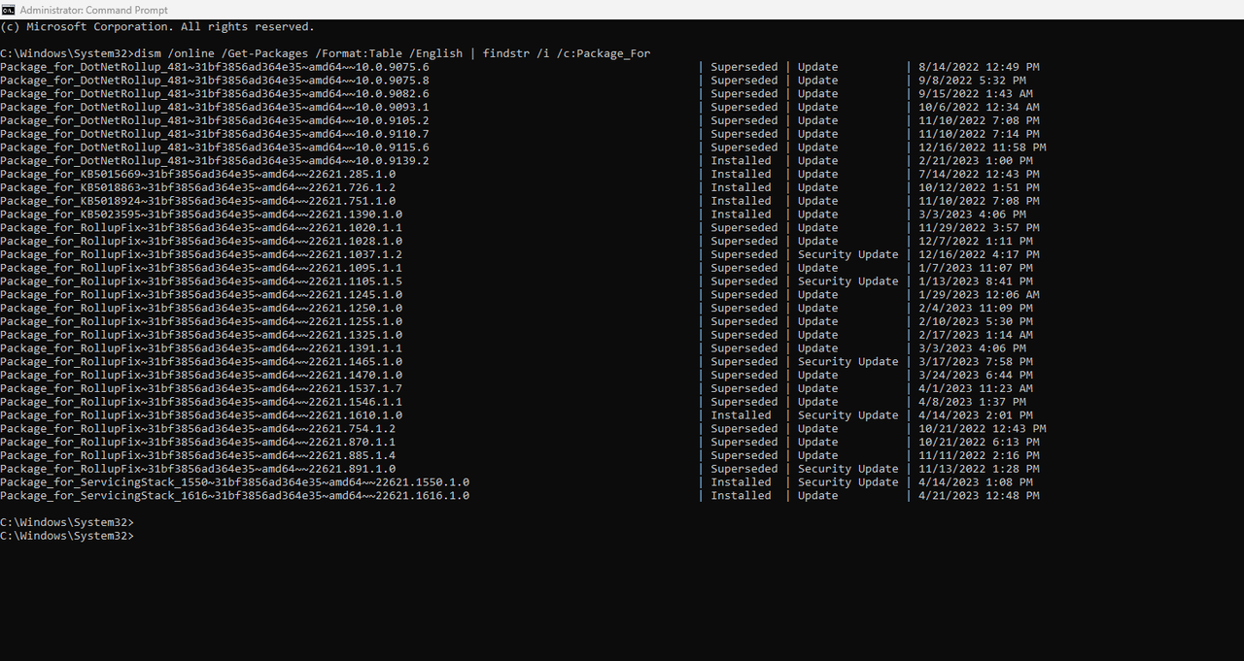1244x661 pixels.
Task: Click RollupFix package version 22621.1250.1.0
Action: (x=201, y=309)
